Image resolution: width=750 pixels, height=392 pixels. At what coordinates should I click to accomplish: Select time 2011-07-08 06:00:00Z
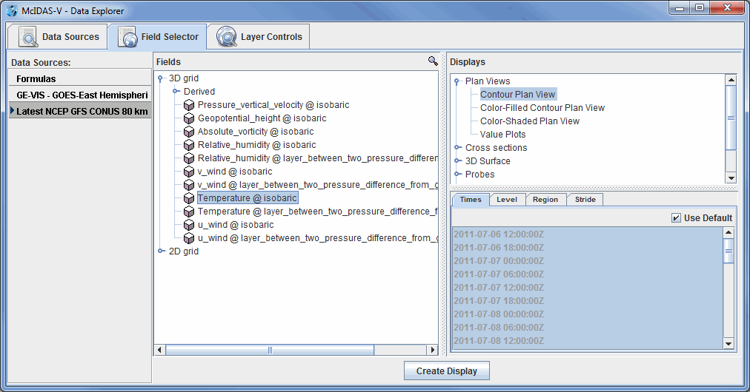click(x=499, y=328)
